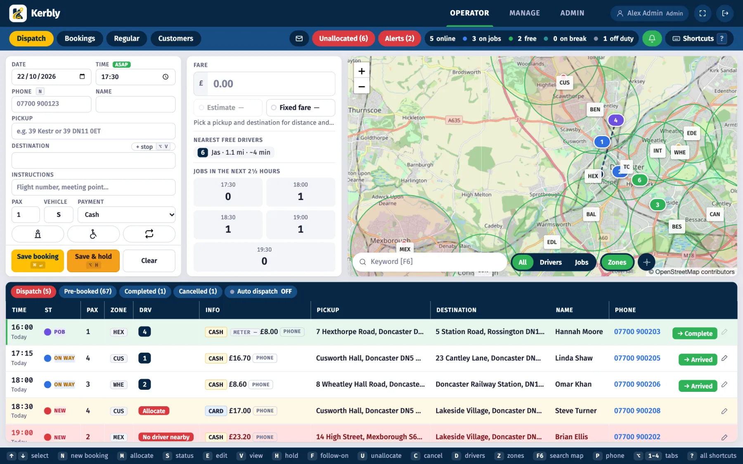Open the Payment Cash dropdown
This screenshot has height=464, width=743.
(126, 214)
